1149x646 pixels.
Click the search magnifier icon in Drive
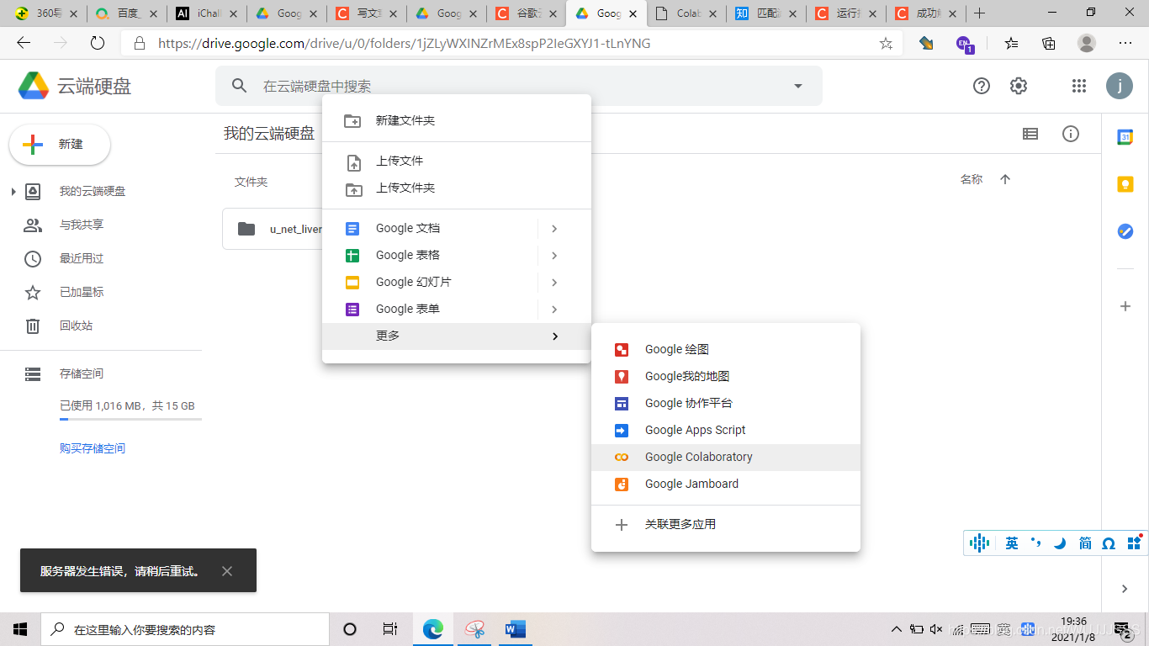(x=240, y=86)
